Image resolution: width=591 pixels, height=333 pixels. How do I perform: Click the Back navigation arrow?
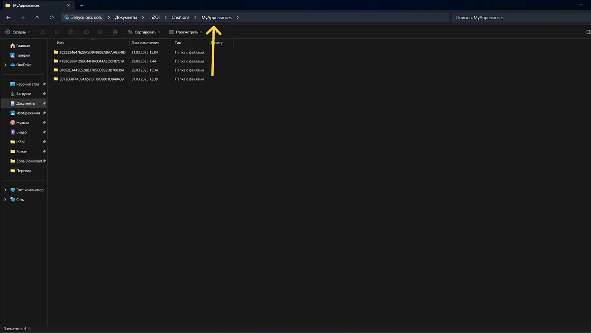click(x=8, y=17)
